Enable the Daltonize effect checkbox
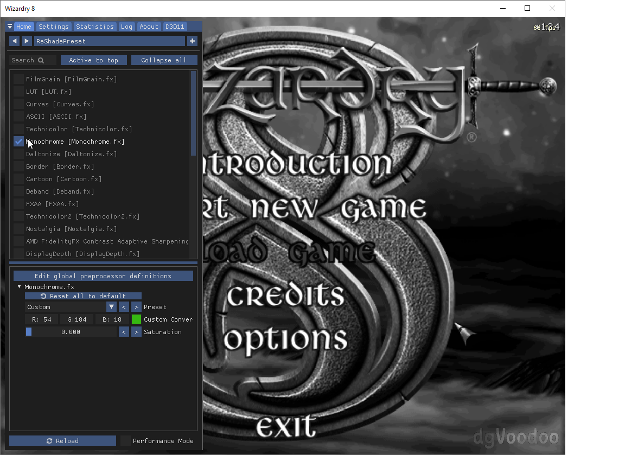 pos(18,154)
